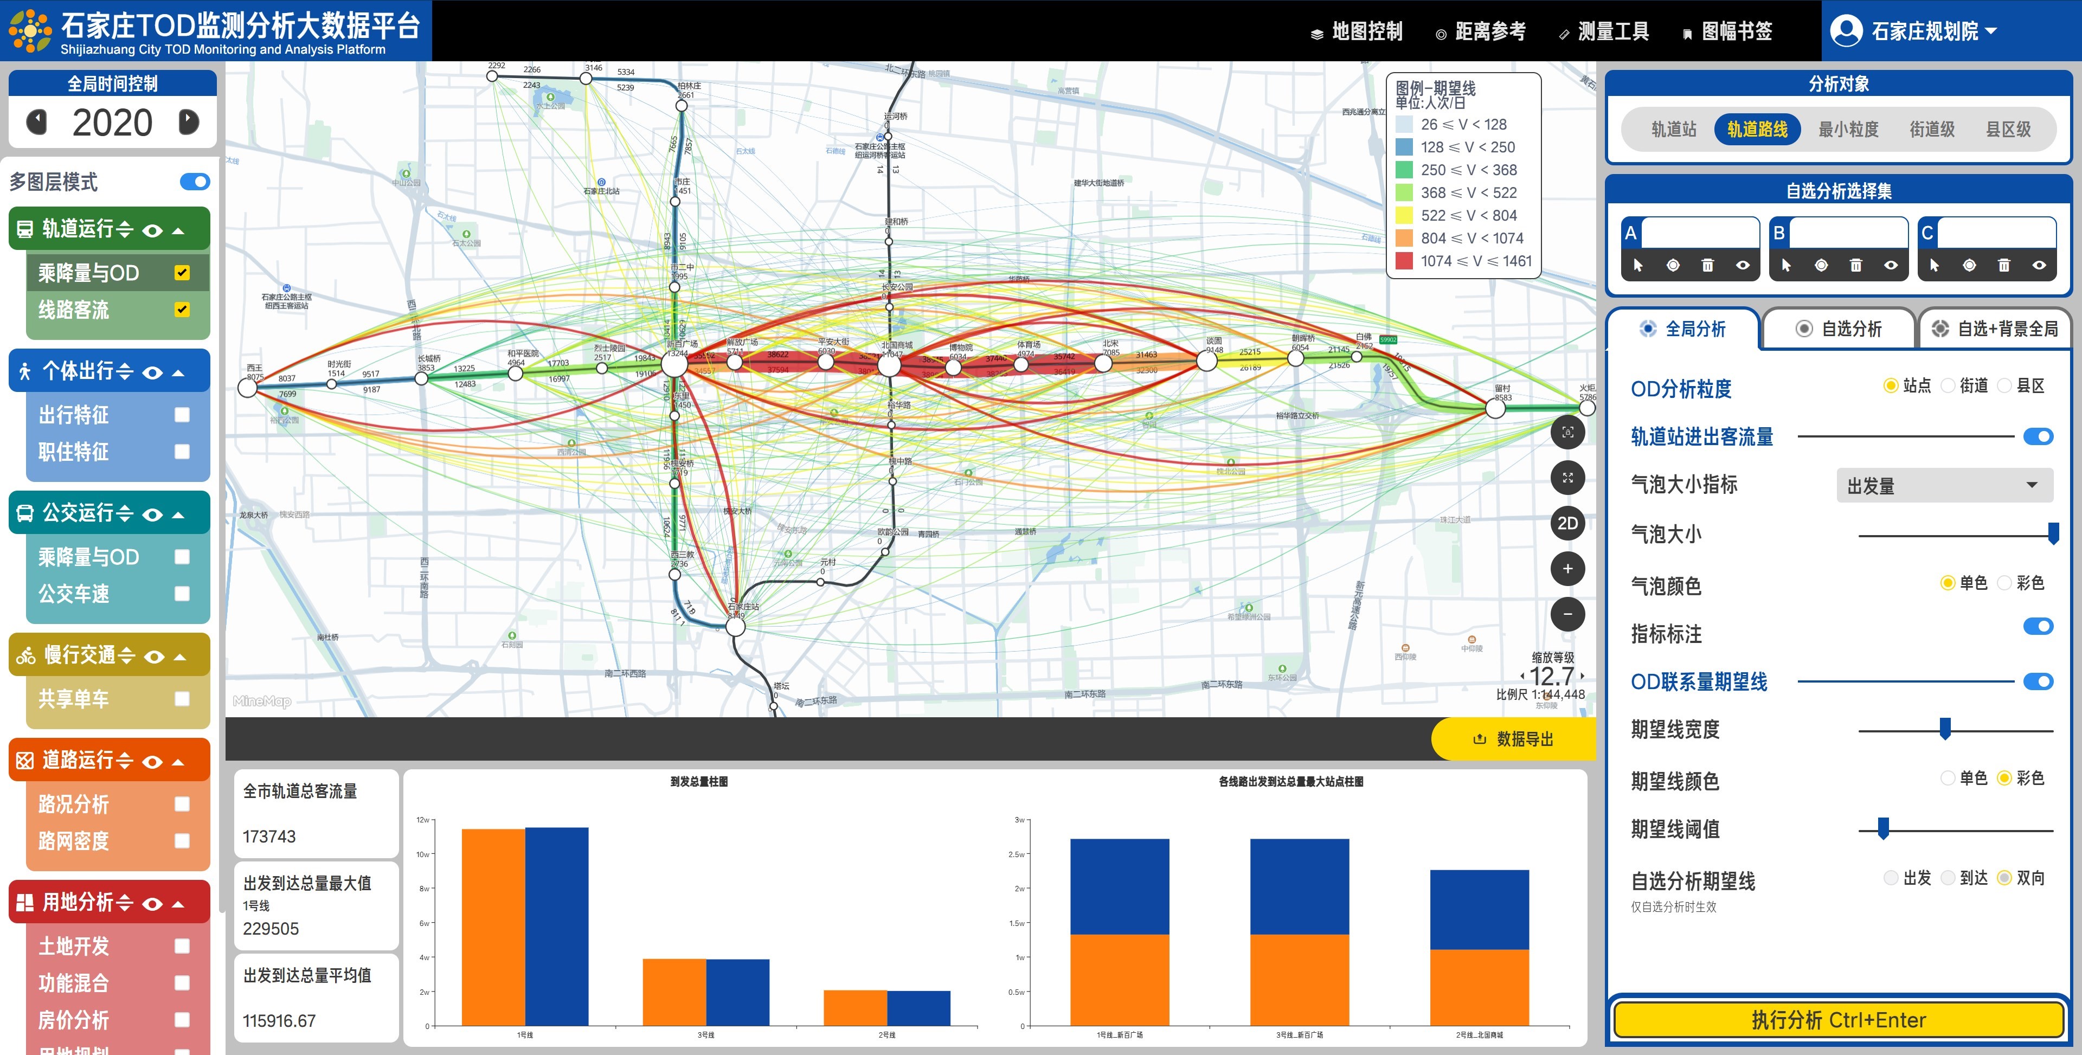Screen dimensions: 2082x1055
Task: Open the 测量工具 menu
Action: coord(1604,31)
